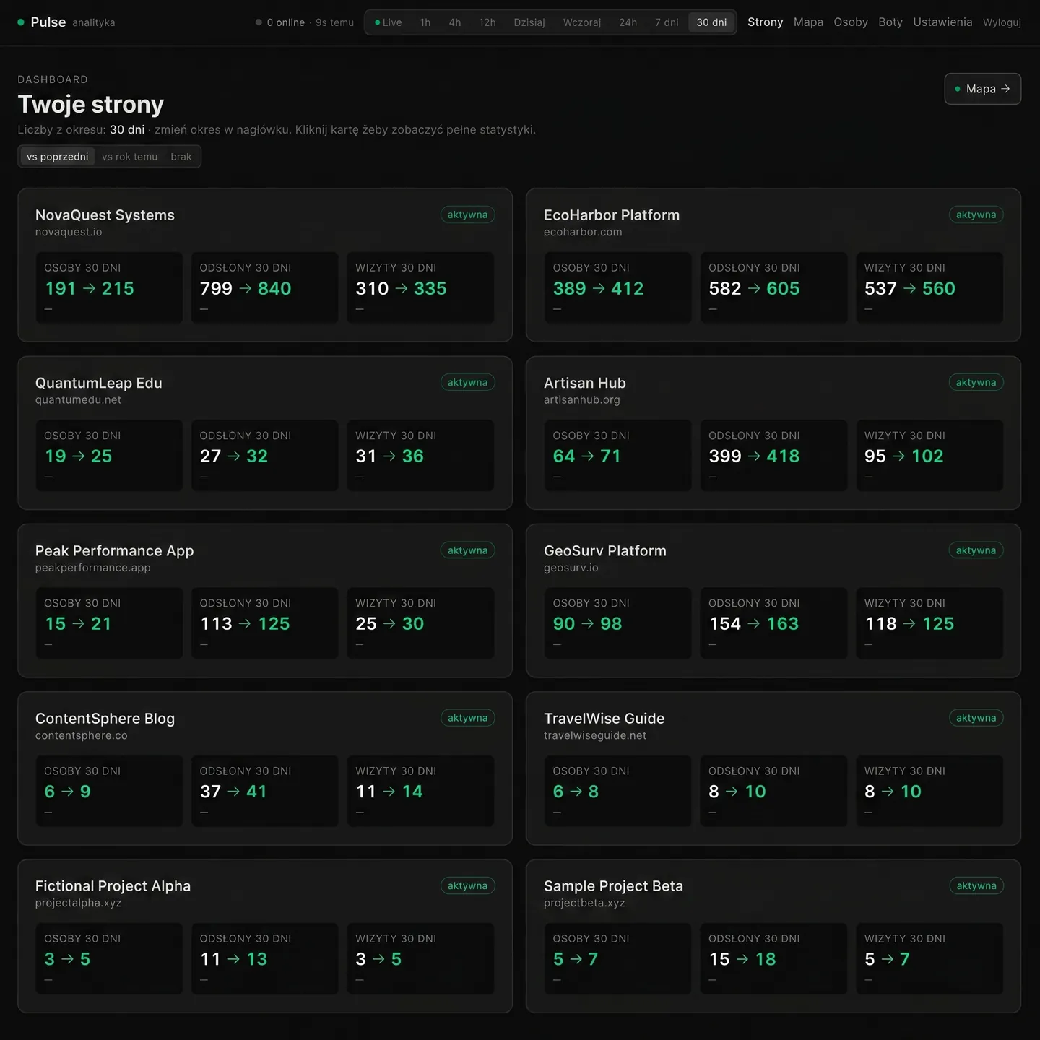Click the artisanhub.org domain text

[582, 399]
